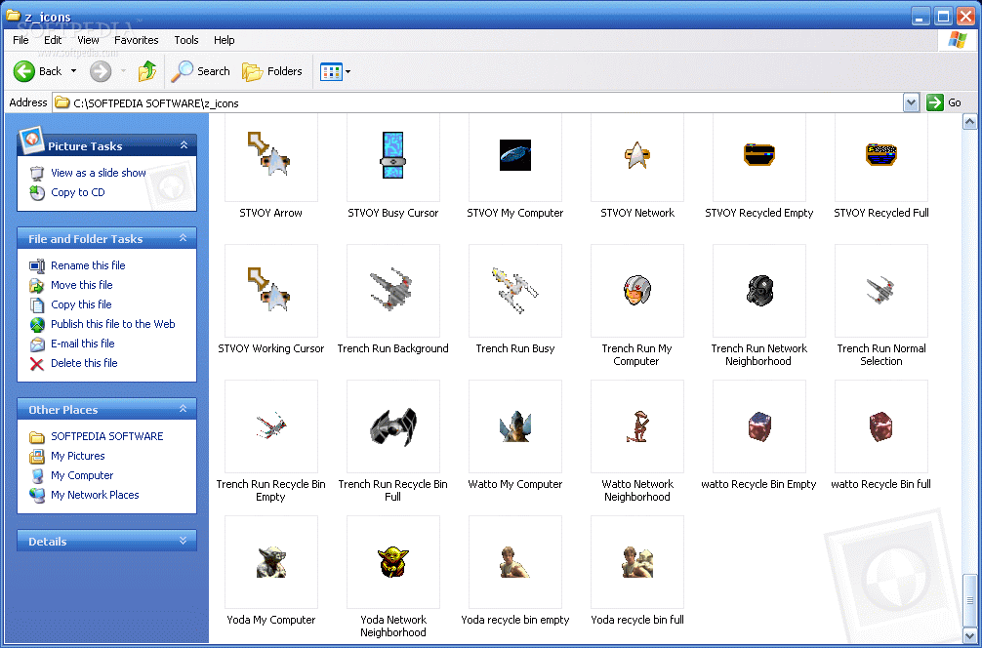The image size is (982, 648).
Task: Open the Help menu
Action: (x=225, y=40)
